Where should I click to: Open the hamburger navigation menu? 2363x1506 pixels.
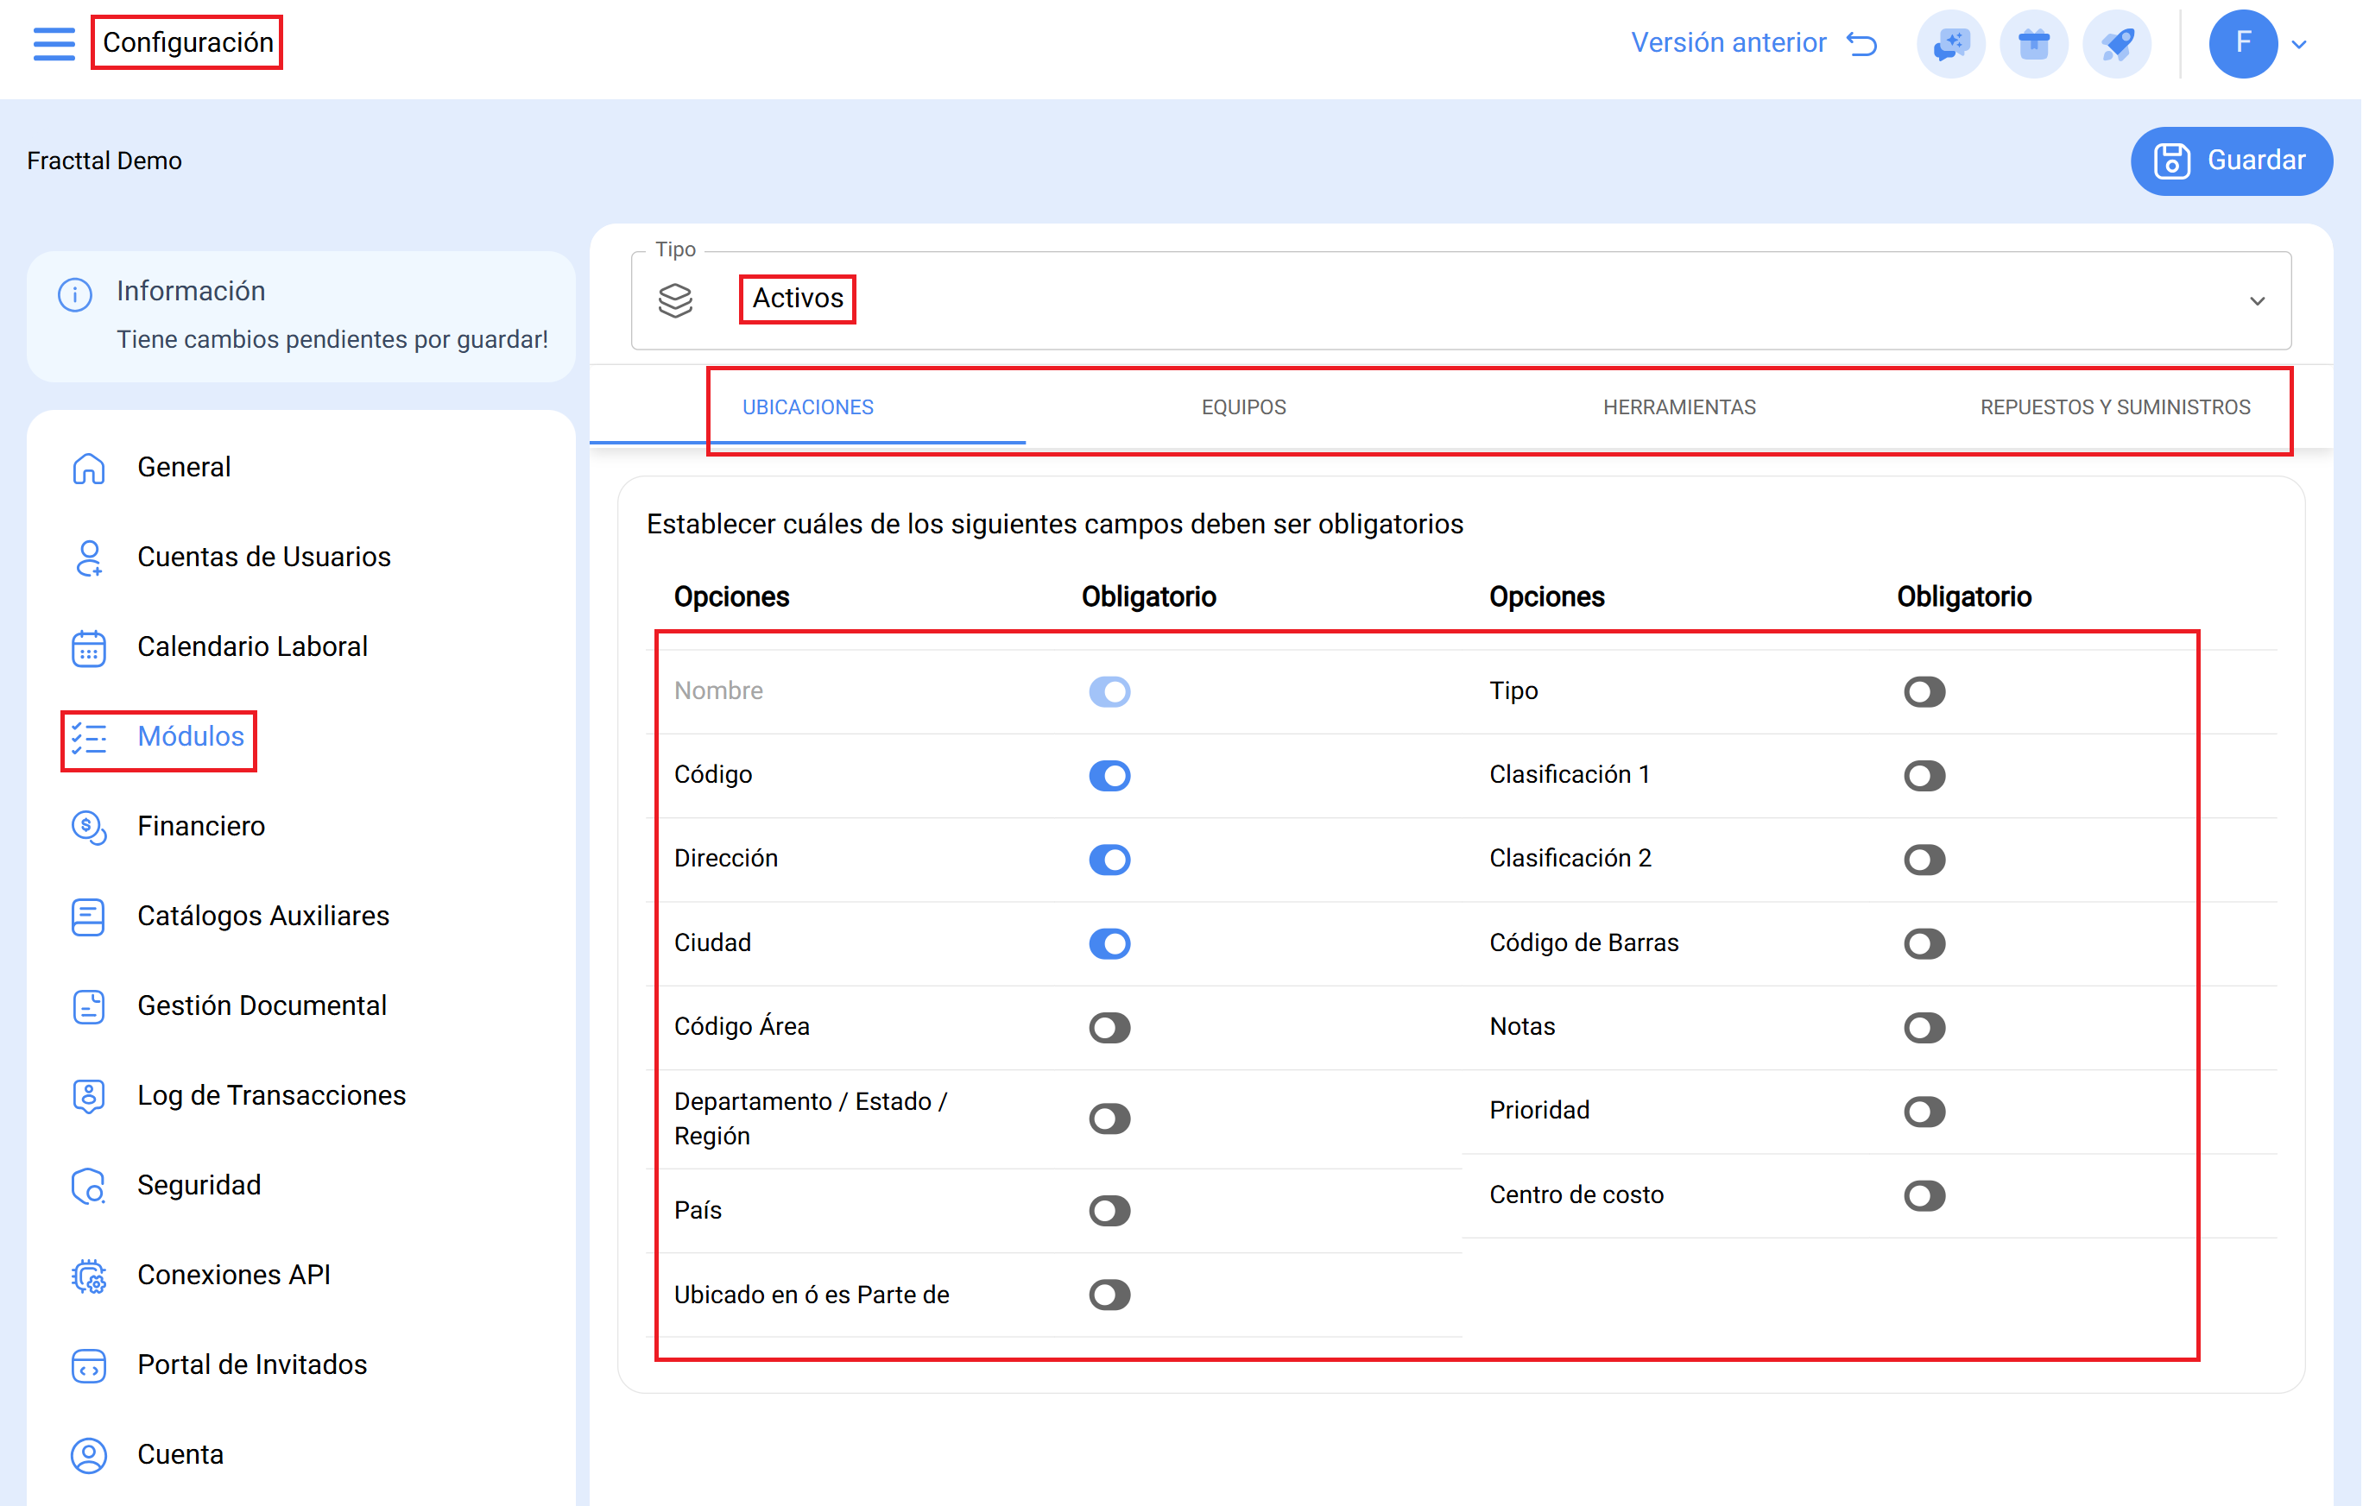point(54,44)
